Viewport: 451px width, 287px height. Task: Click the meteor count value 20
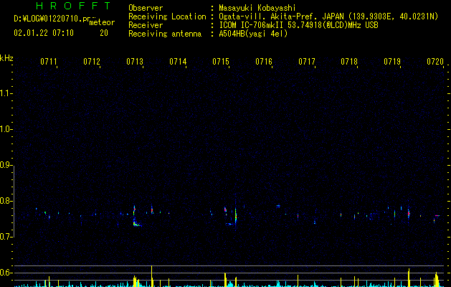pyautogui.click(x=104, y=33)
